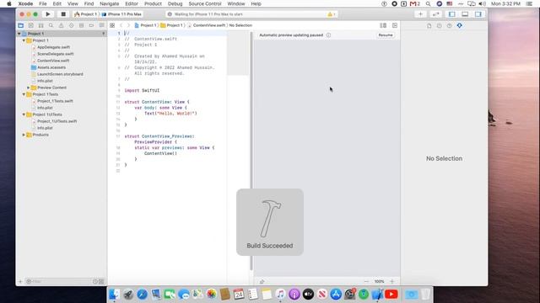Screen dimensions: 540x303
Task: Add a new file with navigator plus button
Action: pyautogui.click(x=20, y=281)
